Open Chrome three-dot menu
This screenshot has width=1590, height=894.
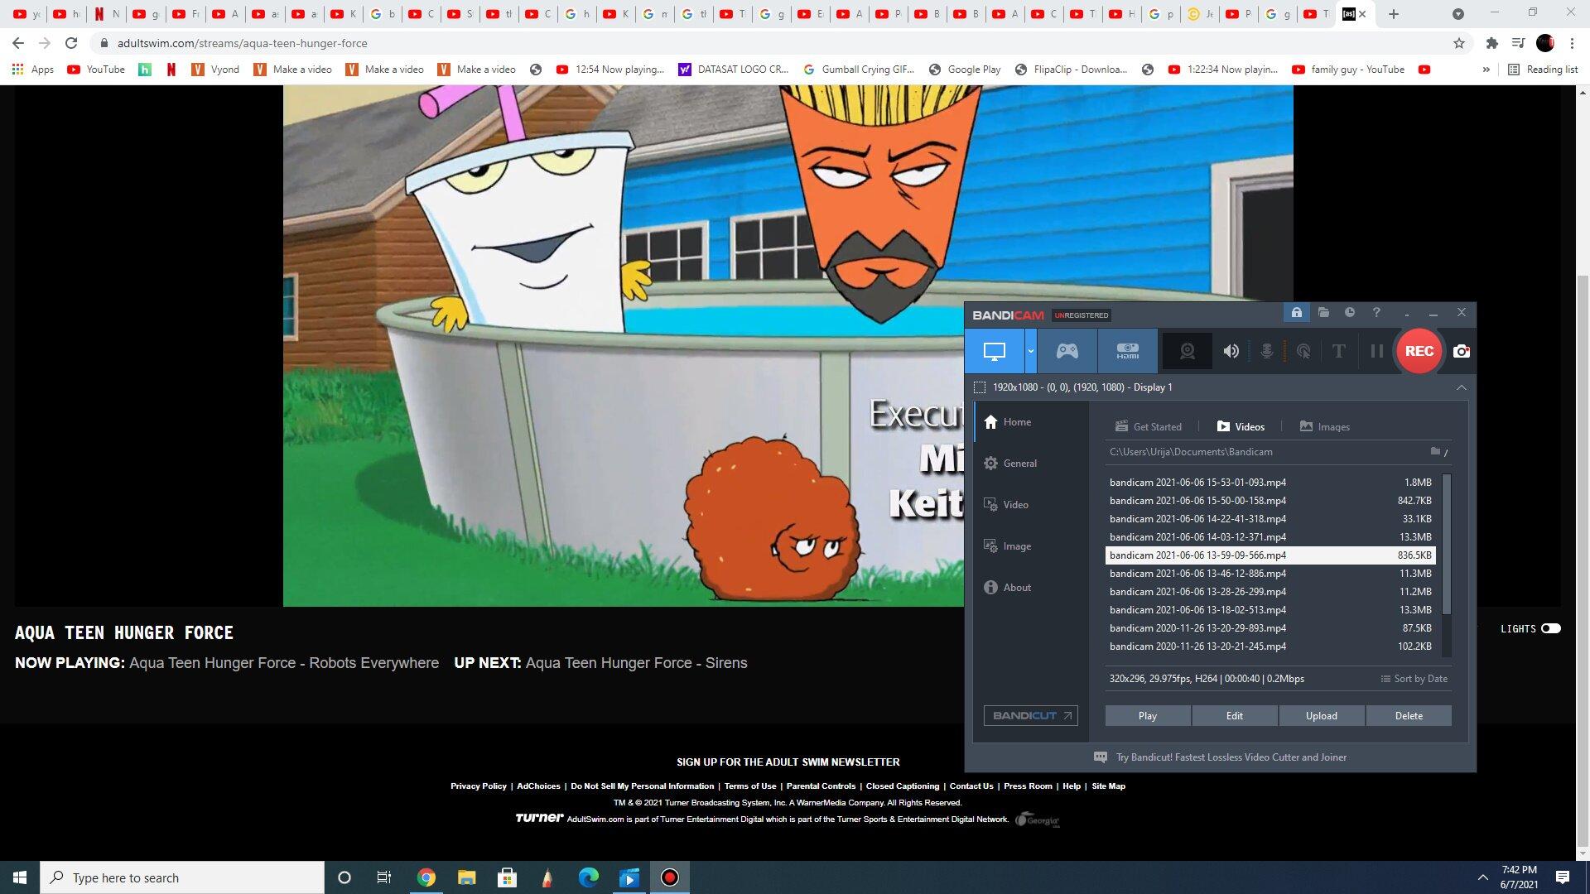pos(1572,43)
